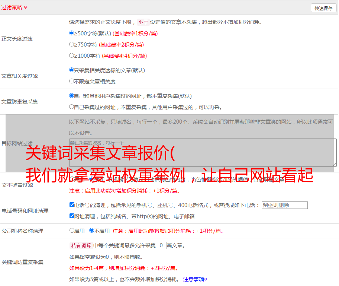Click the 文本鉴黄过滤 row label
339x286 pixels.
[17, 185]
